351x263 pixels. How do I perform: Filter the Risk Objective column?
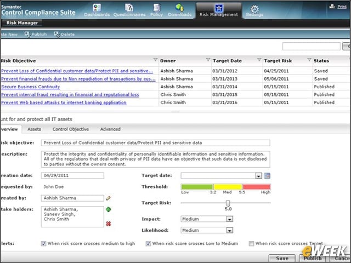(x=155, y=60)
